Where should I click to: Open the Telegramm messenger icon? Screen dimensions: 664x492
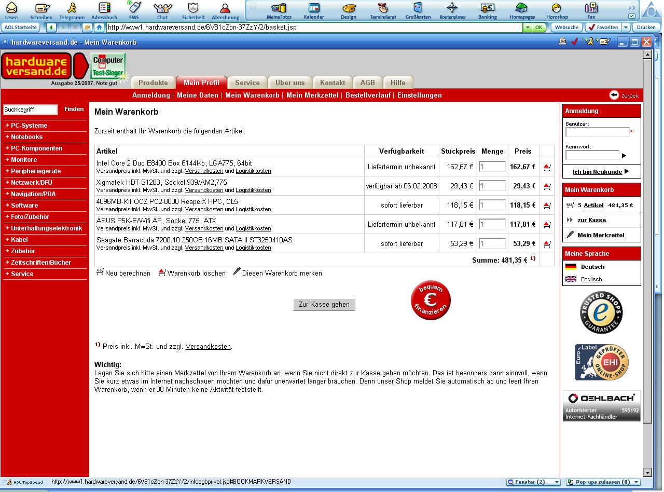click(x=72, y=10)
